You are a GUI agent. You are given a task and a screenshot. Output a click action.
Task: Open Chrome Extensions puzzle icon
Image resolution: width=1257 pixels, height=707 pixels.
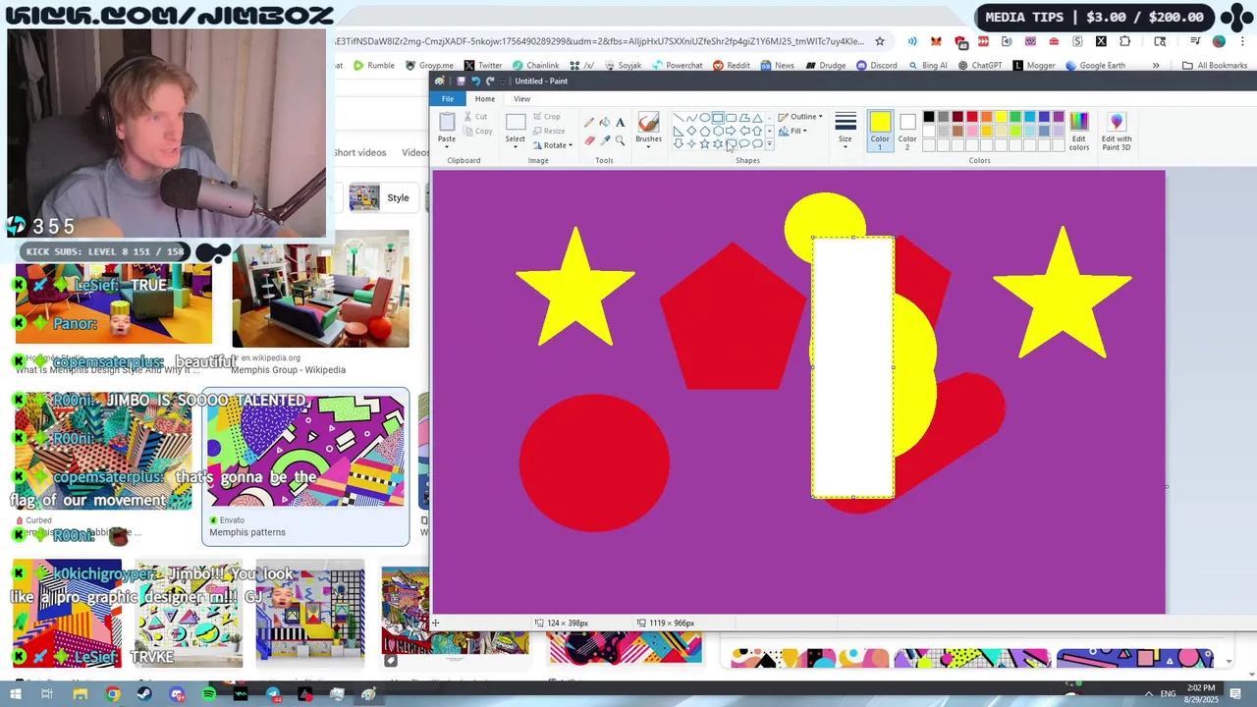pos(1124,41)
